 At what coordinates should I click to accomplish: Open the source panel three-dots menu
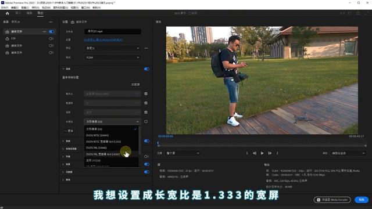tap(51, 22)
